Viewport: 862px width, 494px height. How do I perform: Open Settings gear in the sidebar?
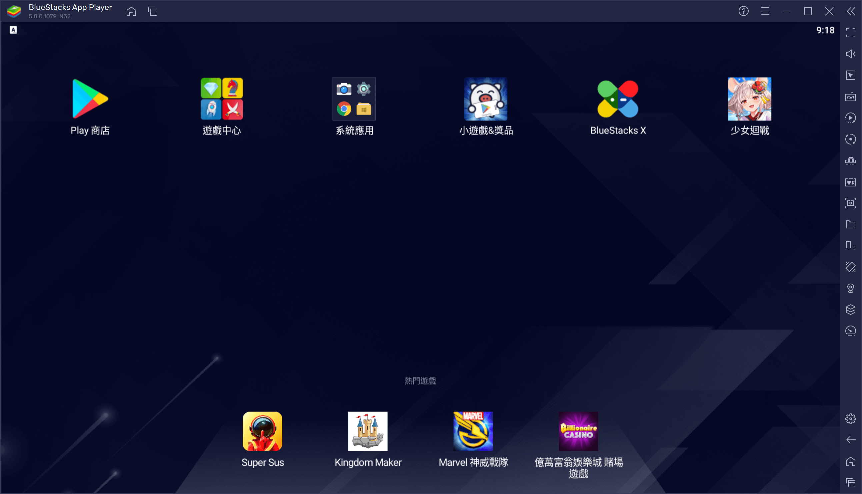(850, 419)
